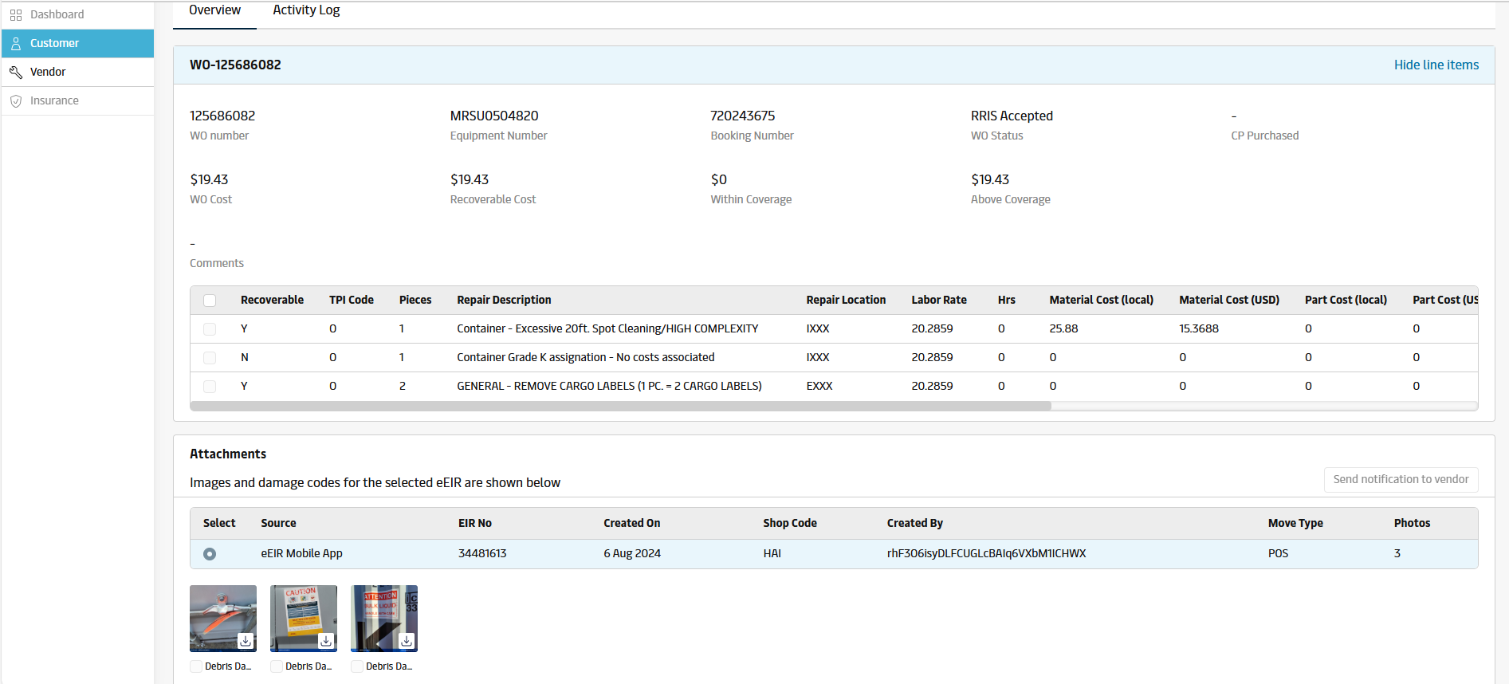
Task: Switch to the Activity Log tab
Action: pos(306,10)
